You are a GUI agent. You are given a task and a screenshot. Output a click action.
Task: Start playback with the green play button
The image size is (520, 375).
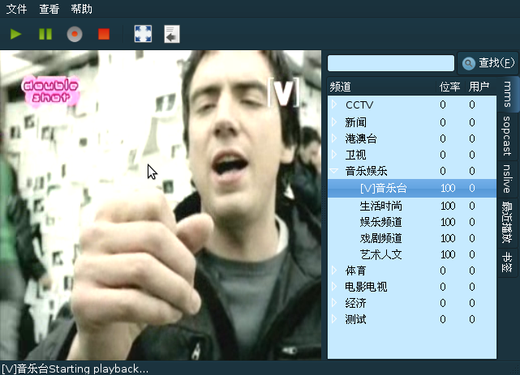pos(15,34)
